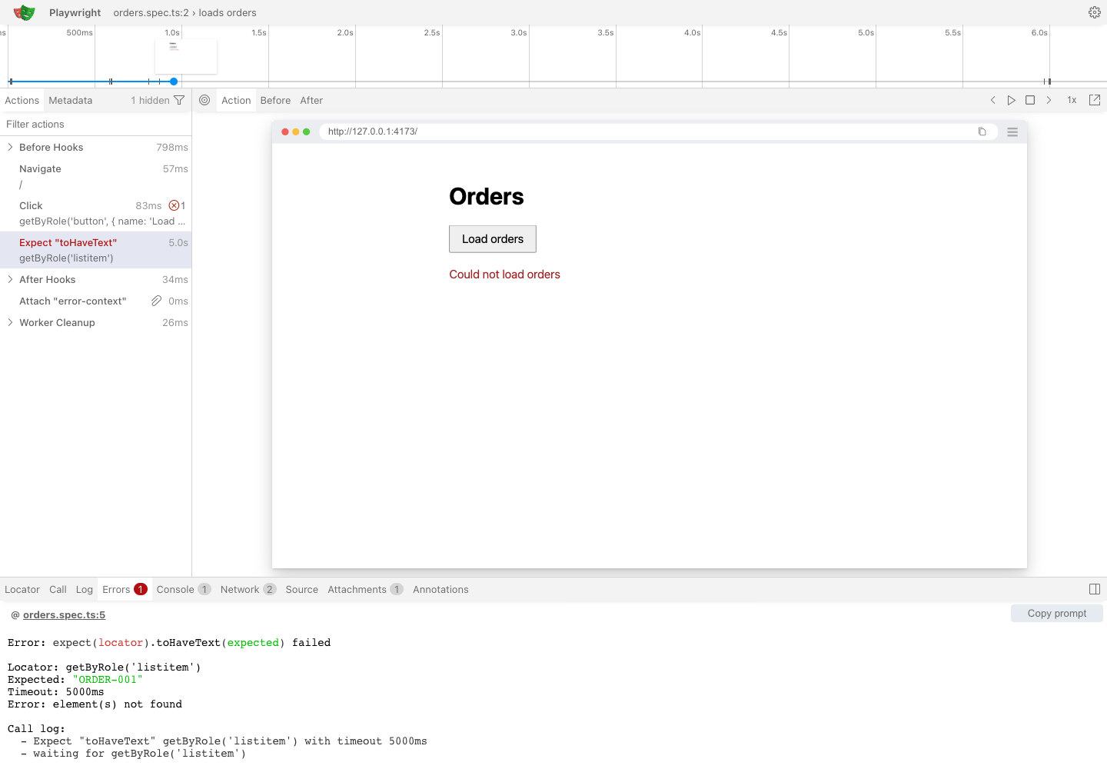Viewport: 1107px width, 769px height.
Task: Copy the snapshot URL icon
Action: click(982, 131)
